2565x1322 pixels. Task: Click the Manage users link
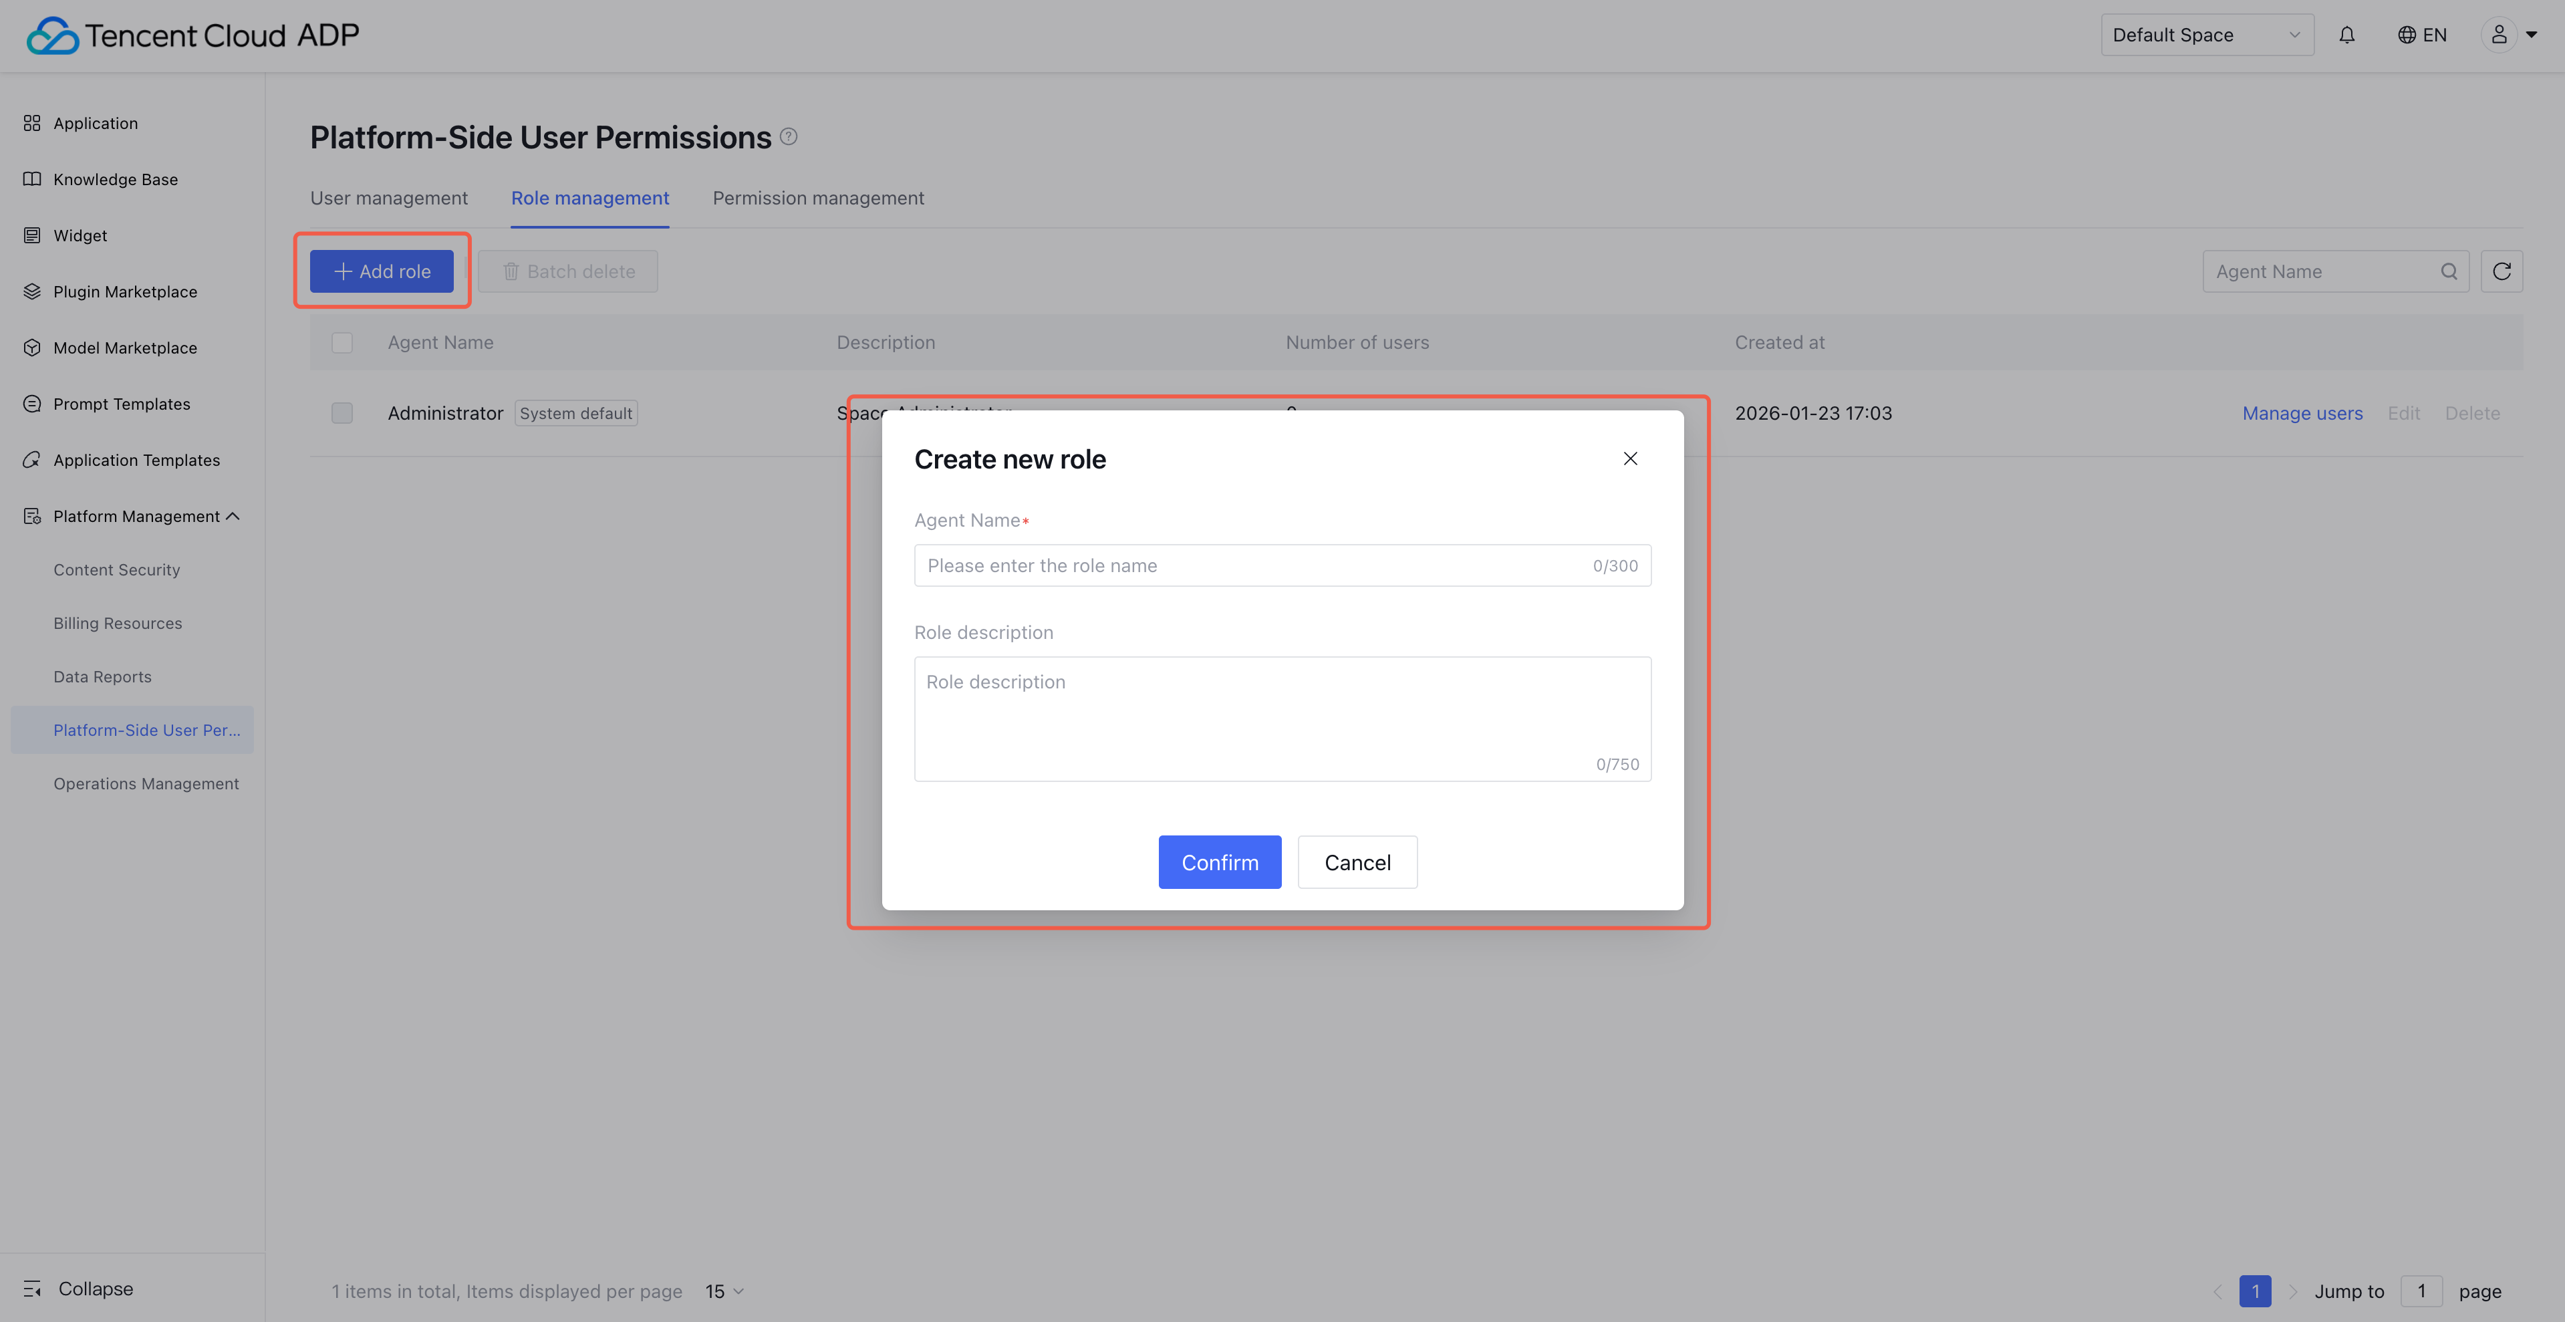pyautogui.click(x=2302, y=413)
